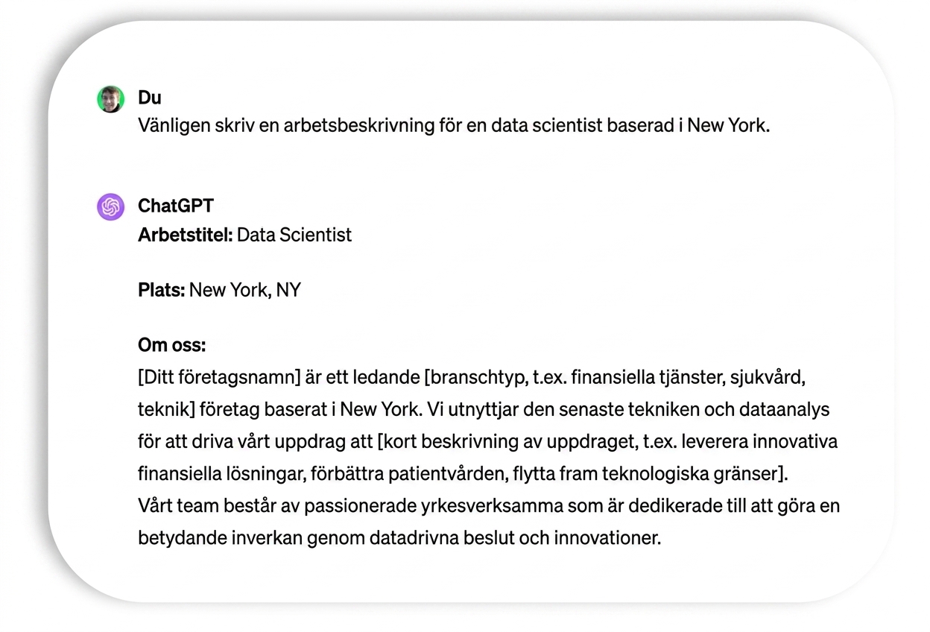Click the purple ChatGPT logo icon

110,206
